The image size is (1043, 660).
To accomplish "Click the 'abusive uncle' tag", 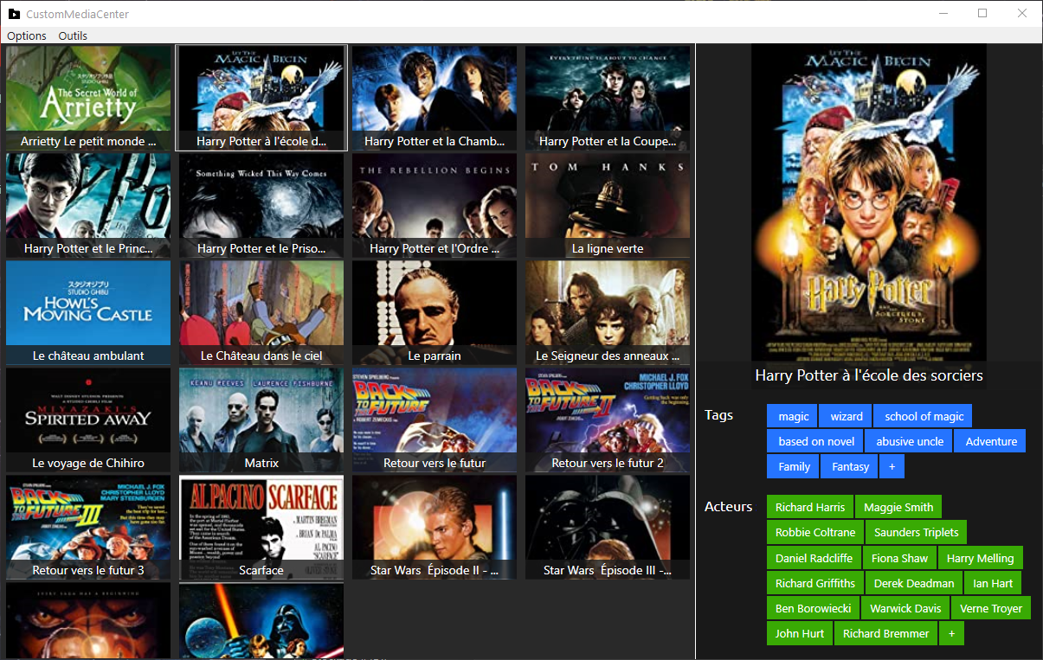I will pos(910,441).
